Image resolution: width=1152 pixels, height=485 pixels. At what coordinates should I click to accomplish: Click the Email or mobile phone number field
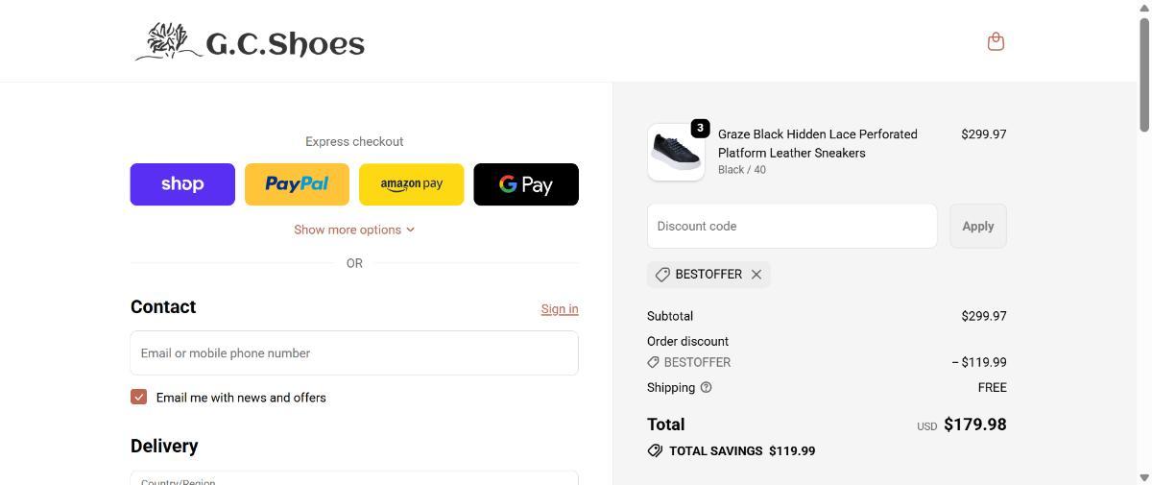coord(354,352)
